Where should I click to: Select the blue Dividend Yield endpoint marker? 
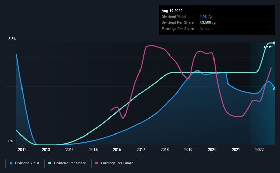pos(274,89)
